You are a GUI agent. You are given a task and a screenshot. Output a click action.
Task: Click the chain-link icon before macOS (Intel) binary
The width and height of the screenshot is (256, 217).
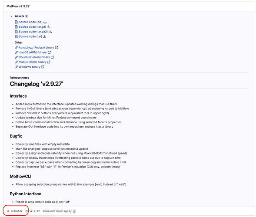[16, 62]
